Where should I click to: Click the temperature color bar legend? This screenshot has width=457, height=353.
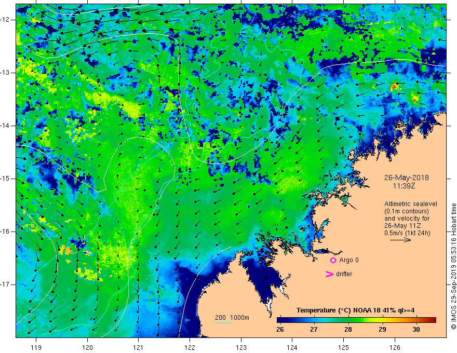tap(356, 320)
